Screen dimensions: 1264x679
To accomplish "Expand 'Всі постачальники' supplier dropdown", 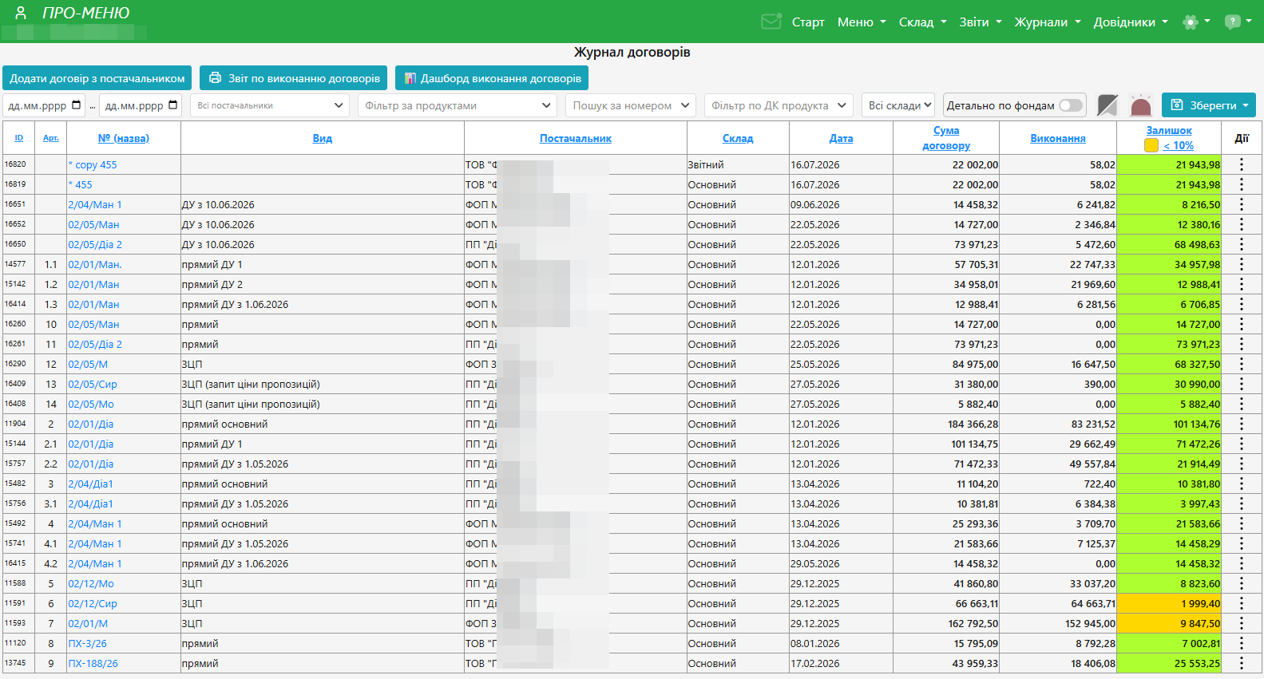I will [x=270, y=105].
